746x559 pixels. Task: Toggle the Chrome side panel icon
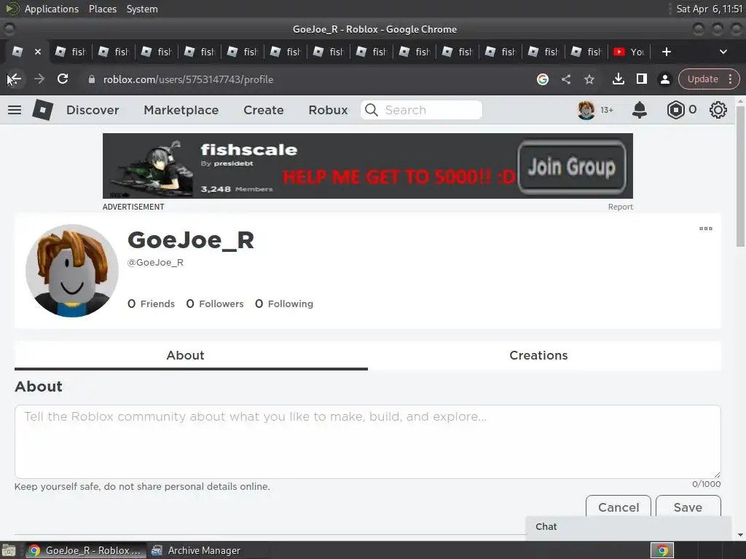pos(641,79)
